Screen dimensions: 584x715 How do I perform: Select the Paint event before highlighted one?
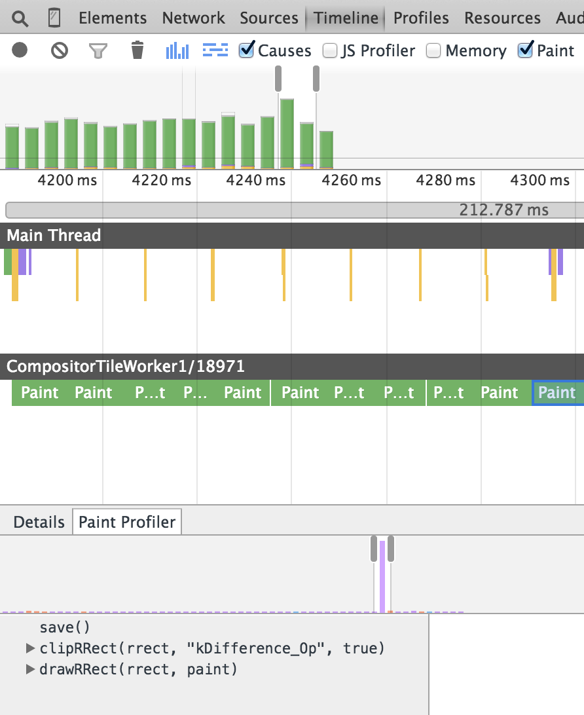pyautogui.click(x=500, y=393)
